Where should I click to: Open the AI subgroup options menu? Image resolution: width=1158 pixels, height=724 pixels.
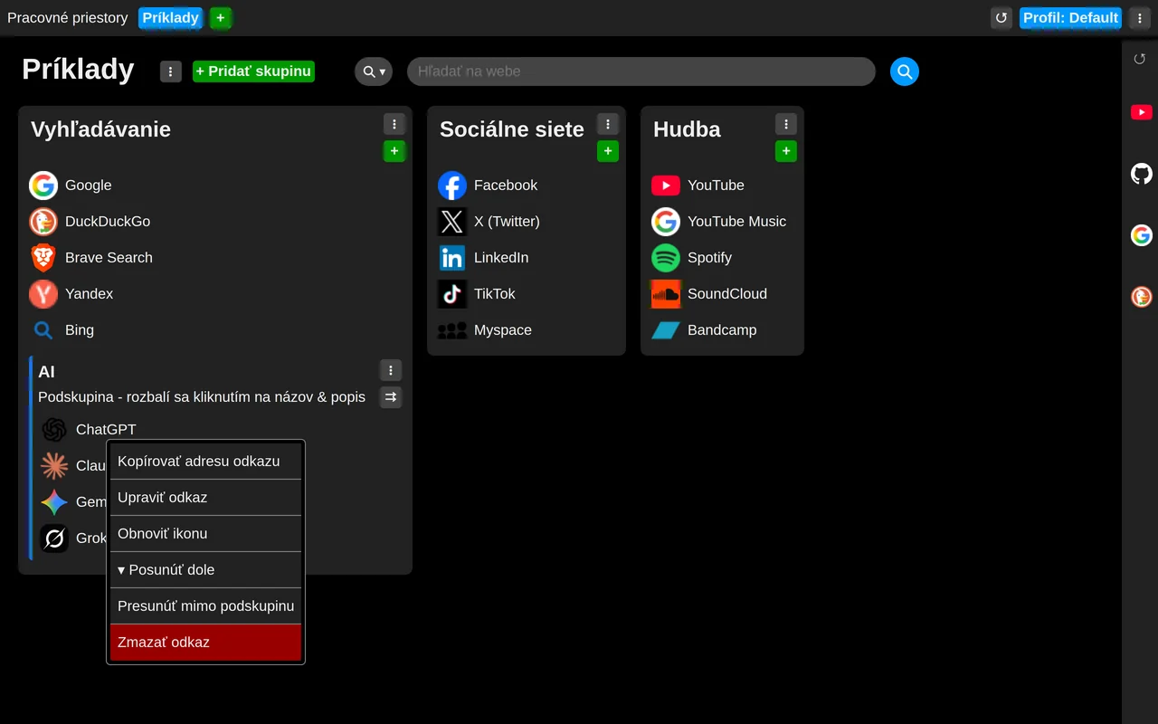point(391,370)
